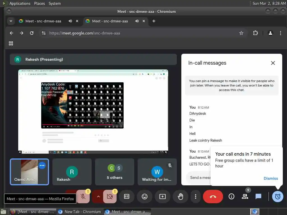Click the workspace switcher in bottom panel
Image resolution: width=287 pixels, height=215 pixels.
click(255, 212)
